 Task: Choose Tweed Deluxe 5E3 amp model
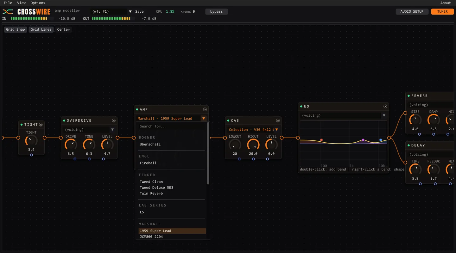point(172,188)
